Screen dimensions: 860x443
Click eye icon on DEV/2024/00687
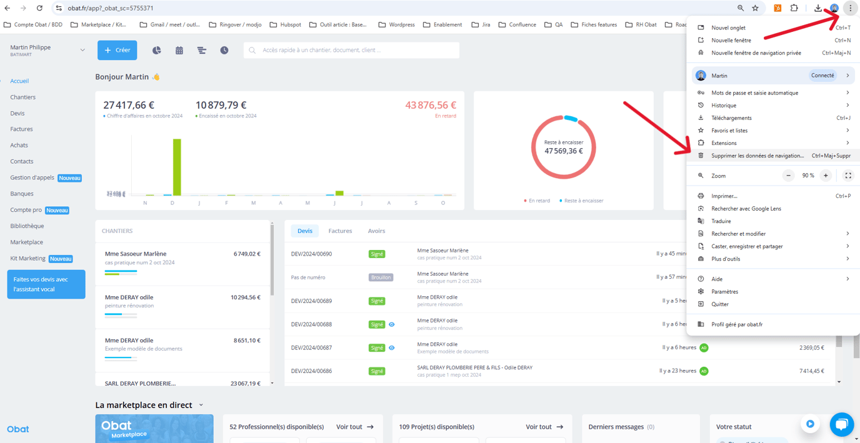point(392,347)
